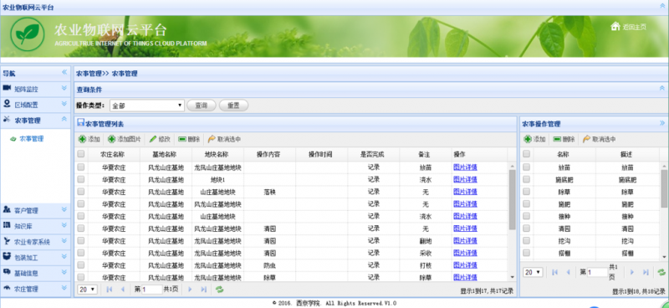
Task: Open the 操作类型 dropdown showing 全部
Action: pyautogui.click(x=147, y=105)
